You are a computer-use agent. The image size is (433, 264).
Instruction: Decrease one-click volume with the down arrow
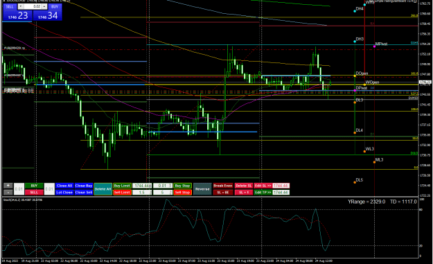point(20,6)
